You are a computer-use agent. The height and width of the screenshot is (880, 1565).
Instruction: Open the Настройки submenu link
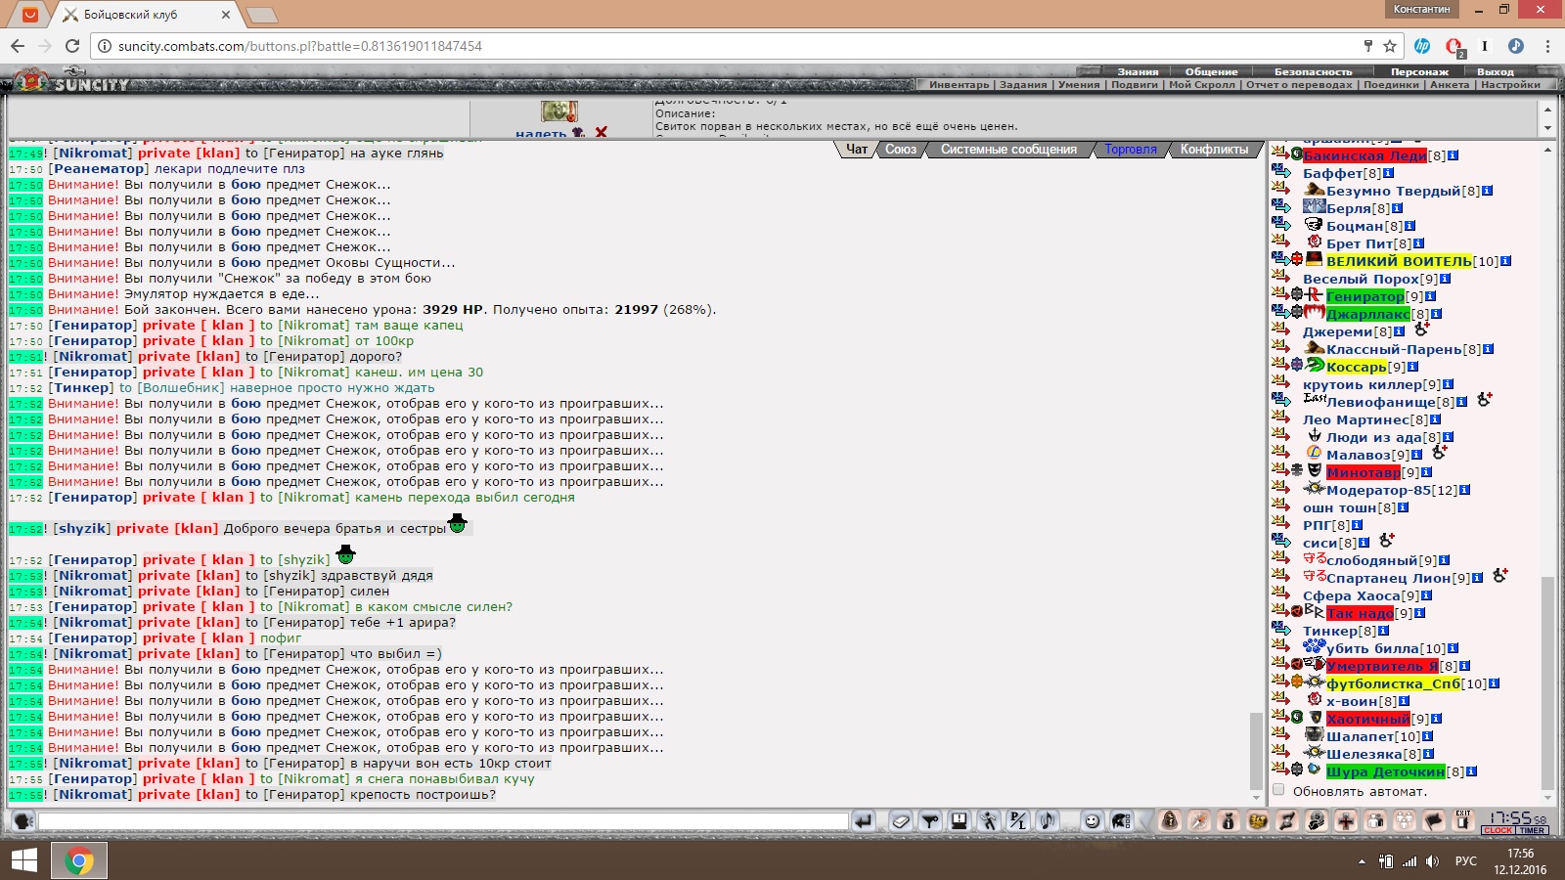point(1510,85)
